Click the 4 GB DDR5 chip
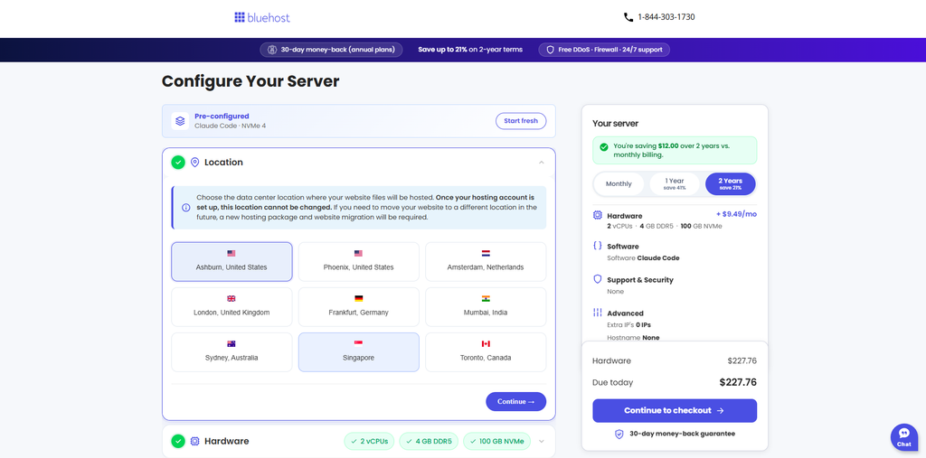The width and height of the screenshot is (926, 458). [429, 441]
